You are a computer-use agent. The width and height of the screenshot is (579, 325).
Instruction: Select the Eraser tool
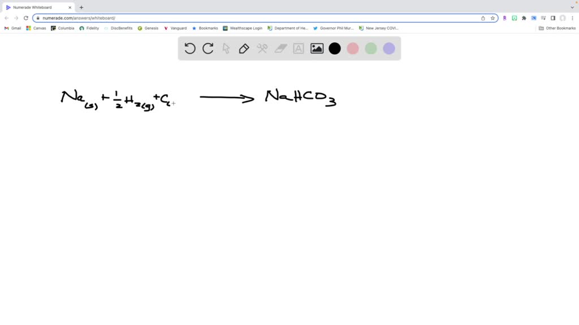point(280,49)
